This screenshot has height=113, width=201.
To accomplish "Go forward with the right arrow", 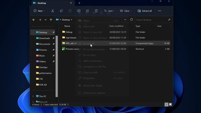I will click(40, 20).
